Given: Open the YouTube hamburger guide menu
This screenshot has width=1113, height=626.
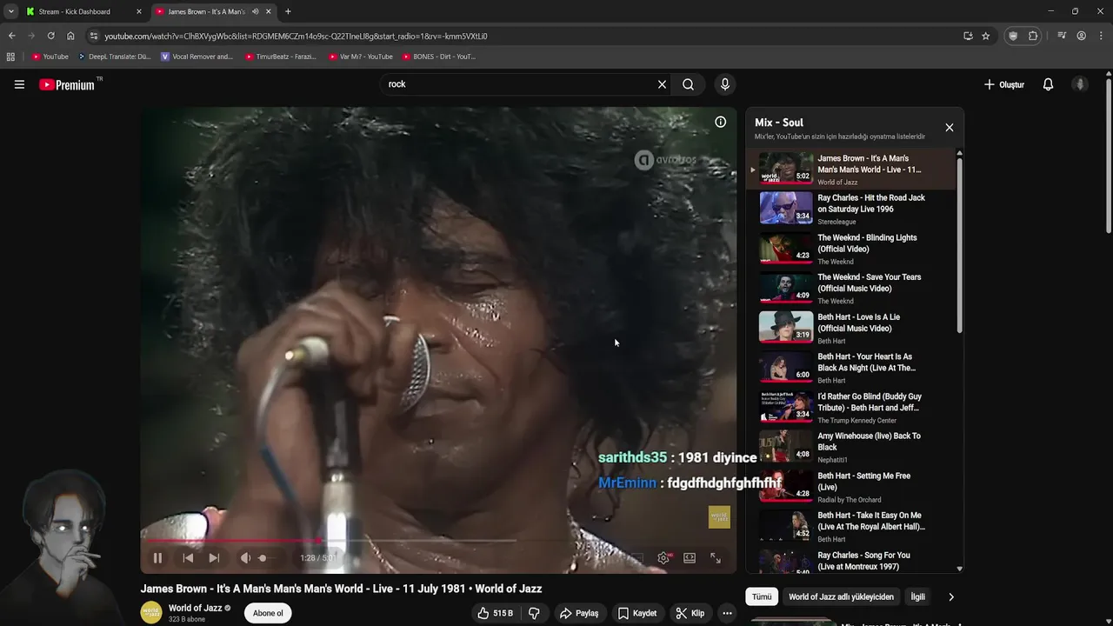Looking at the screenshot, I should click(19, 84).
